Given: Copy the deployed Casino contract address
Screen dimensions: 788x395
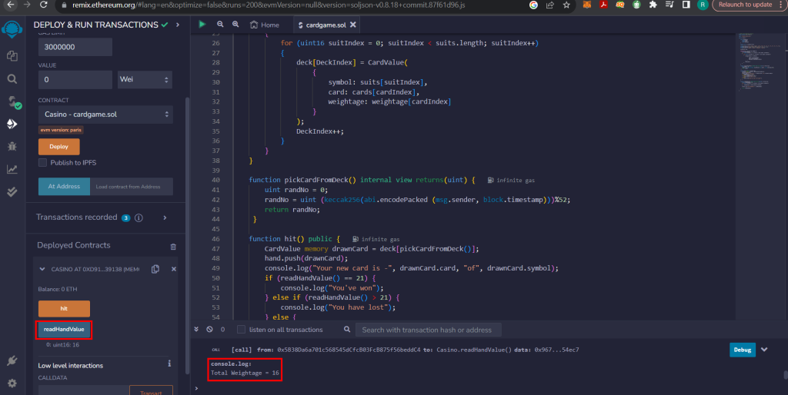Looking at the screenshot, I should 155,269.
